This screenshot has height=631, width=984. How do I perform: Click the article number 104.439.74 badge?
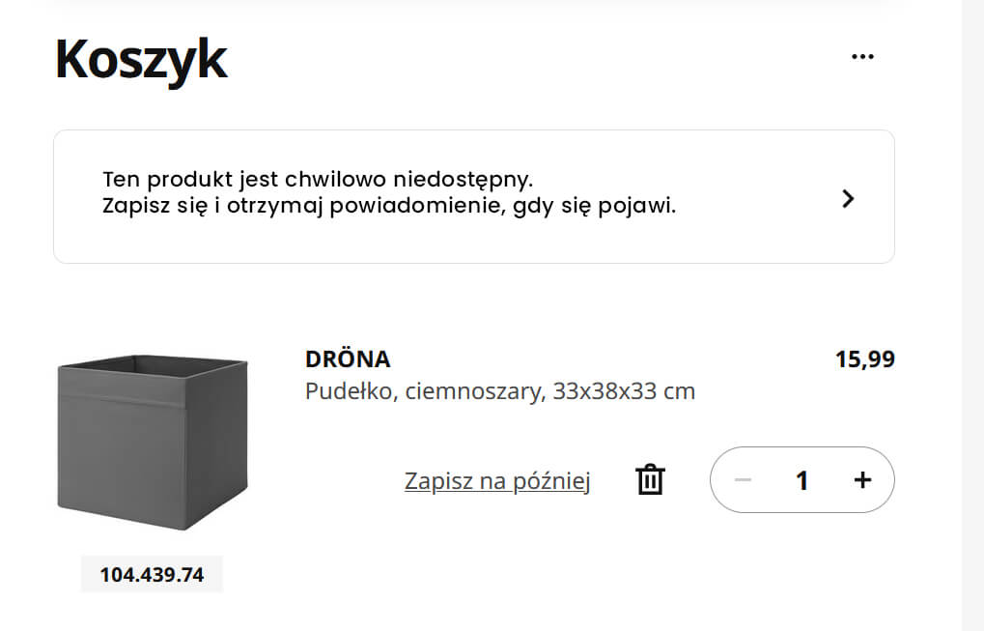point(152,575)
